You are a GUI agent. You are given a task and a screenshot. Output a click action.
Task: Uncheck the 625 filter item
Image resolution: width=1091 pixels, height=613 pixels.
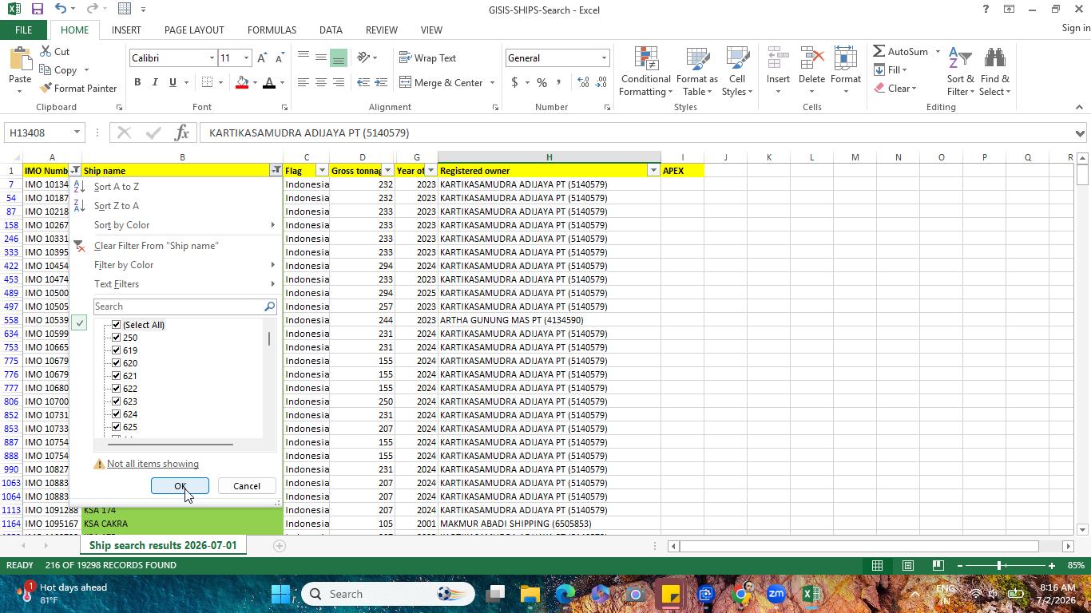point(117,427)
